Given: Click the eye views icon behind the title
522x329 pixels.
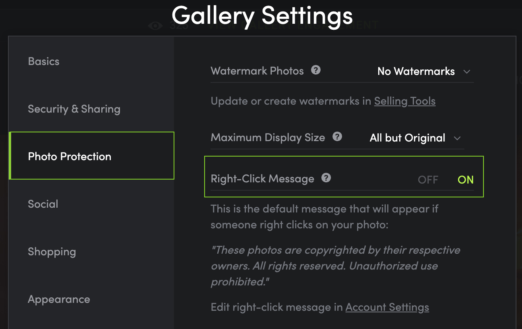Looking at the screenshot, I should coord(155,26).
